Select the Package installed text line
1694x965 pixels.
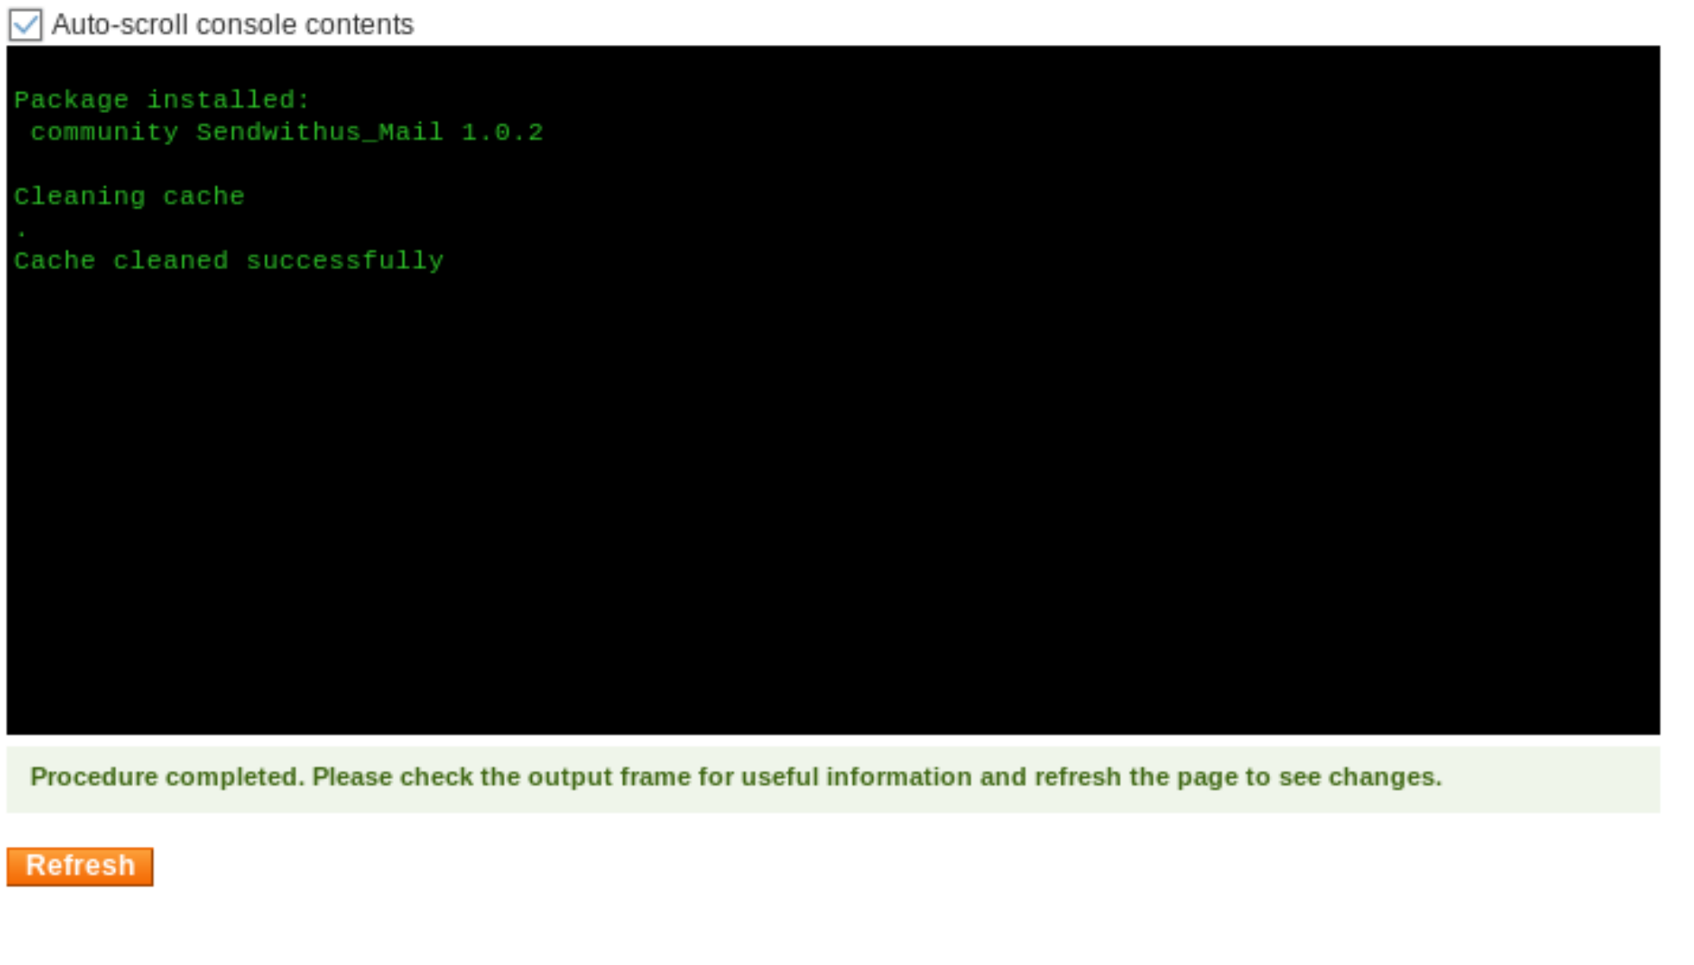click(x=161, y=100)
